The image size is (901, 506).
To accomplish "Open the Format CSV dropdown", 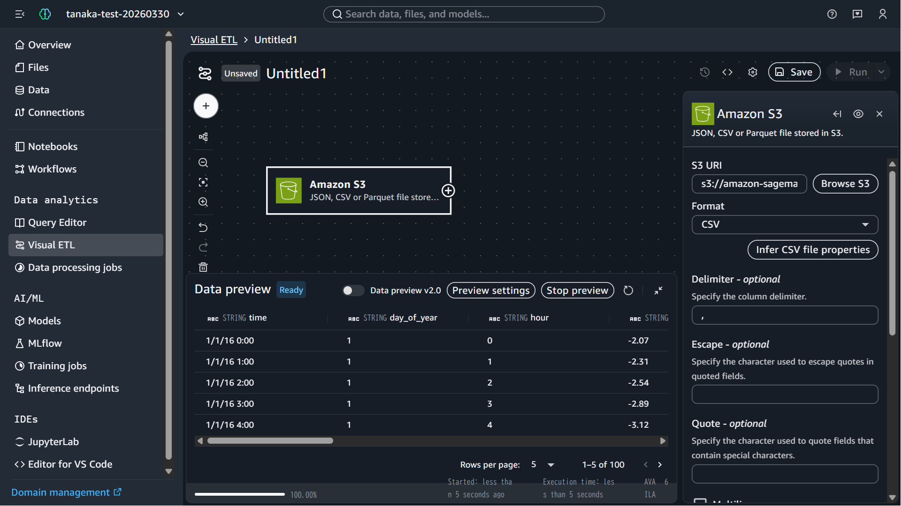I will [785, 225].
